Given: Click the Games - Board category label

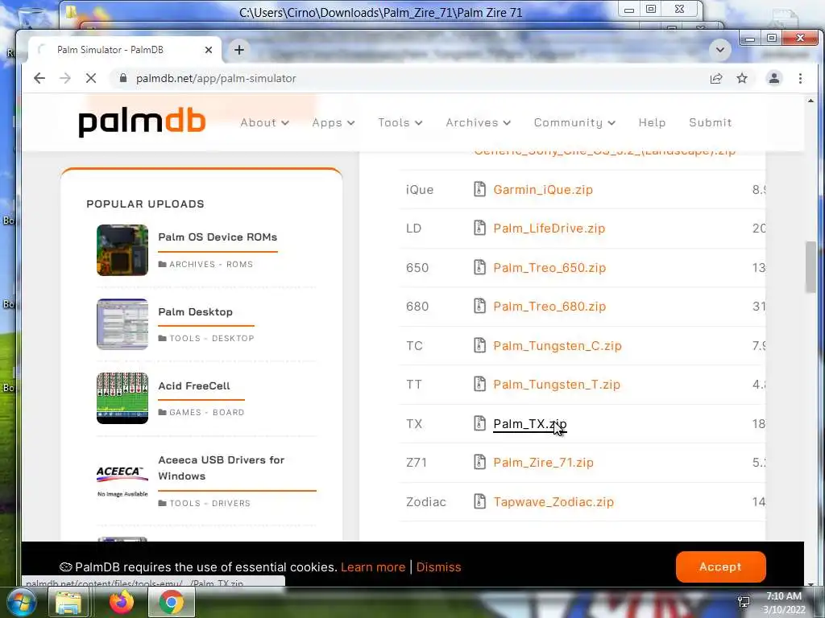Looking at the screenshot, I should [207, 413].
